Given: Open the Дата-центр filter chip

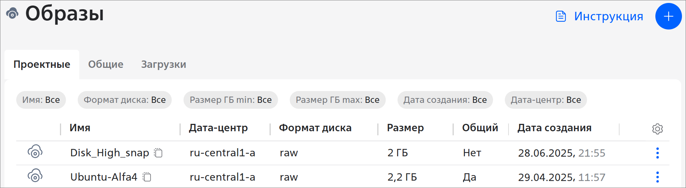Looking at the screenshot, I should pos(546,100).
